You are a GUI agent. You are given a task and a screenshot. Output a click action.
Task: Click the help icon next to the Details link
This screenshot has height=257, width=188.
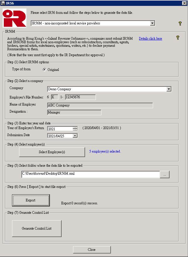[177, 38]
